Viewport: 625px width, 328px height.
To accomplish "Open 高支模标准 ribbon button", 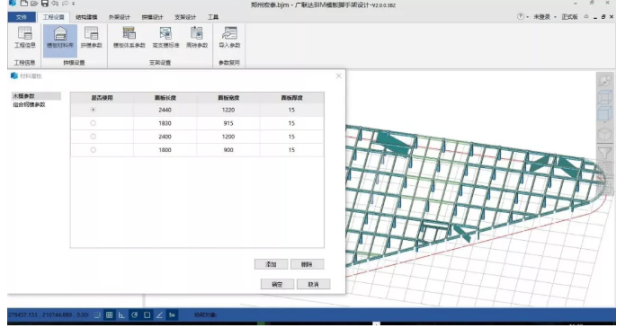I will pos(165,37).
